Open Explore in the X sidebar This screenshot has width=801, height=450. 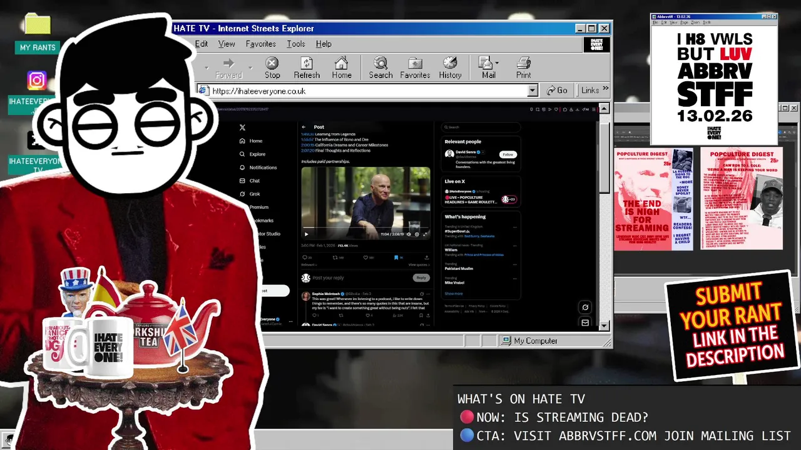252,154
